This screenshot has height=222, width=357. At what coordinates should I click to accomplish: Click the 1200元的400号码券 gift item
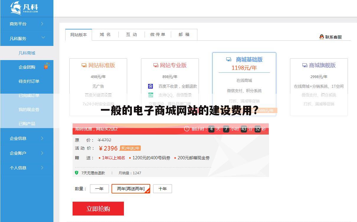pyautogui.click(x=151, y=158)
